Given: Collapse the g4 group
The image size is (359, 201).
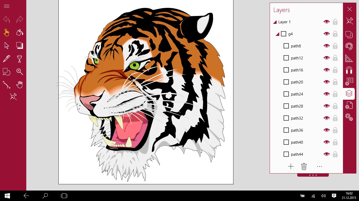Looking at the screenshot, I should click(278, 34).
